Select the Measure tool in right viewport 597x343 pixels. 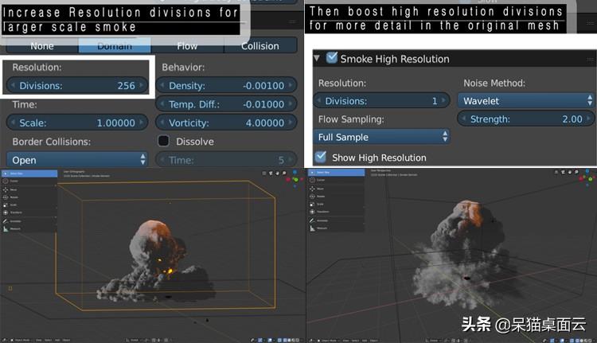coord(336,228)
